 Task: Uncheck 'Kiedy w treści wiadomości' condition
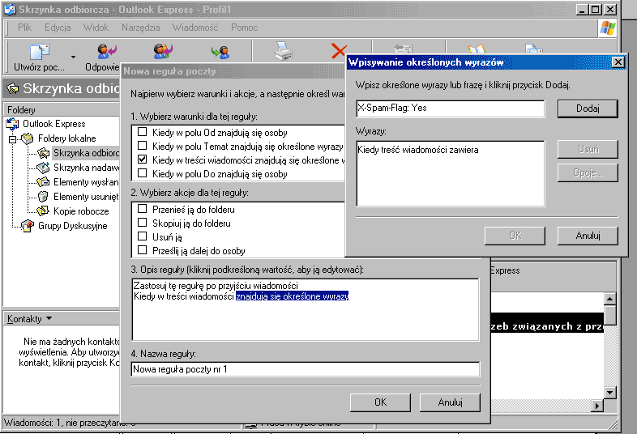[x=143, y=160]
